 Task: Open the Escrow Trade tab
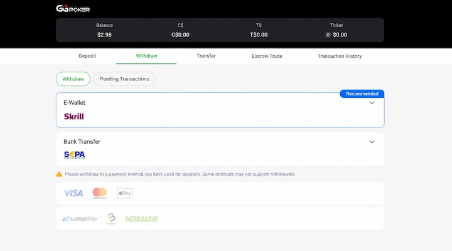click(267, 56)
